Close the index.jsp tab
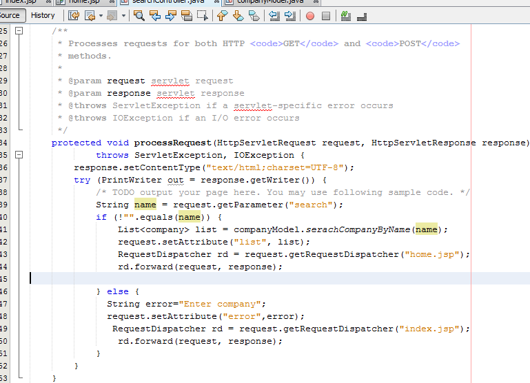Screen dimensions: 530x383 tap(48, 1)
